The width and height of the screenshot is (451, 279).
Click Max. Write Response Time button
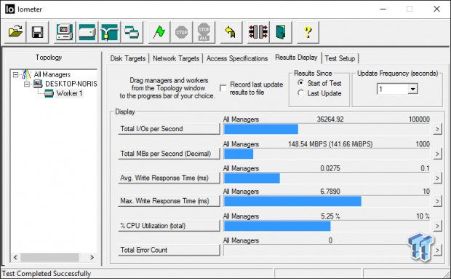pyautogui.click(x=169, y=201)
